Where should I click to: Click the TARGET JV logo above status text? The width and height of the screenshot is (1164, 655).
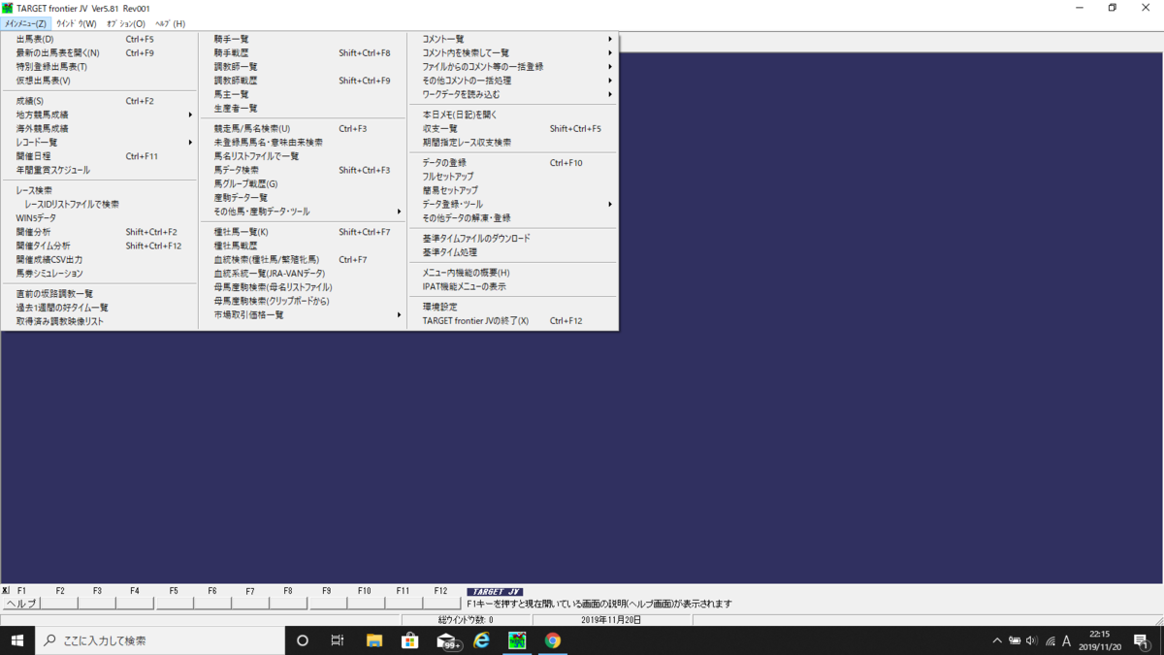click(x=495, y=591)
